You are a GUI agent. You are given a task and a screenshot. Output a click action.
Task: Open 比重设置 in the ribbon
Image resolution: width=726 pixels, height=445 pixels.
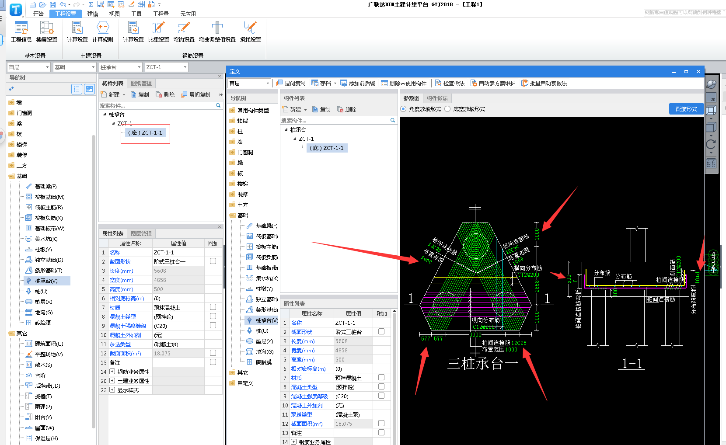(x=159, y=32)
